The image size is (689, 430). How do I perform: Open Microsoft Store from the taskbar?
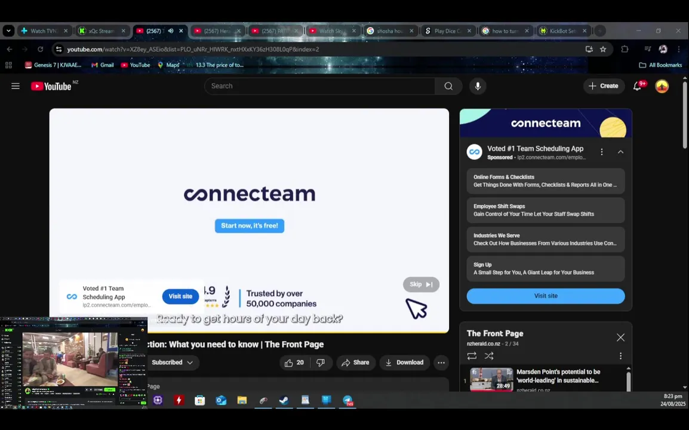[x=200, y=400]
